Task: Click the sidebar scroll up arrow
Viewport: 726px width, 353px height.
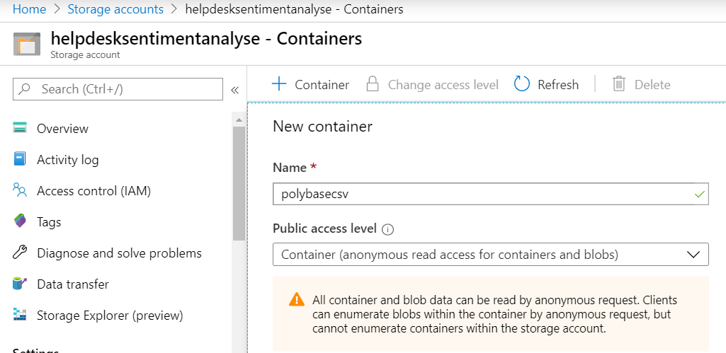Action: tap(239, 120)
